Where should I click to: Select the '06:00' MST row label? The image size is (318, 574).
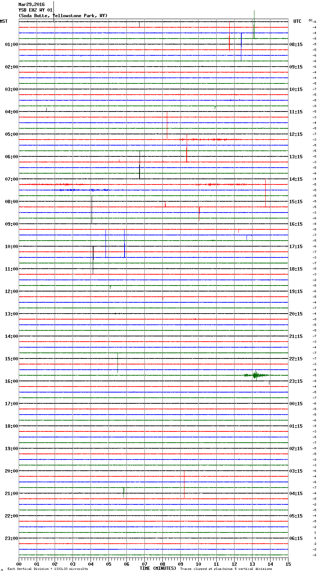[x=12, y=157]
